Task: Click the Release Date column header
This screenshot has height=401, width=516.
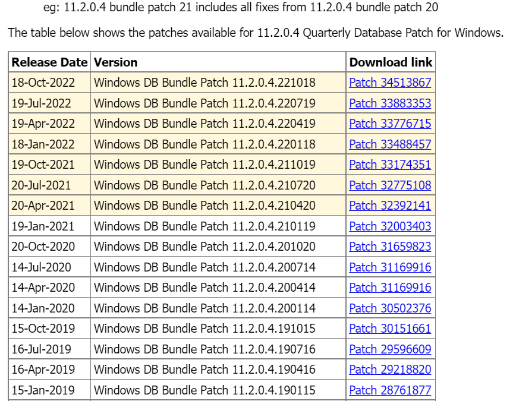Action: [49, 62]
